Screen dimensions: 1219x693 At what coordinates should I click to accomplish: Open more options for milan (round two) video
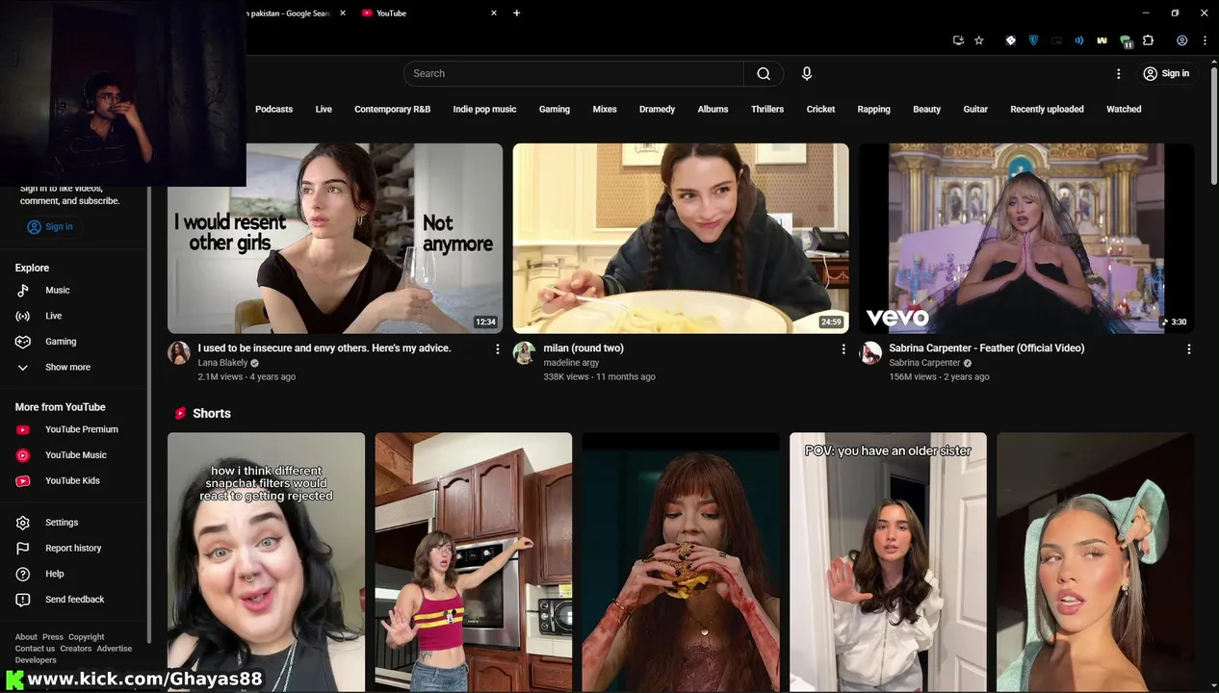(843, 348)
